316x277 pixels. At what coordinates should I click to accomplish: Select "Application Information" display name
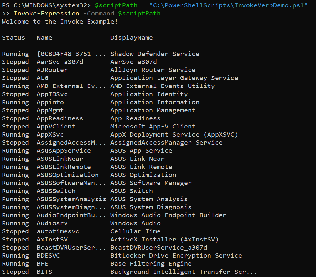click(155, 102)
